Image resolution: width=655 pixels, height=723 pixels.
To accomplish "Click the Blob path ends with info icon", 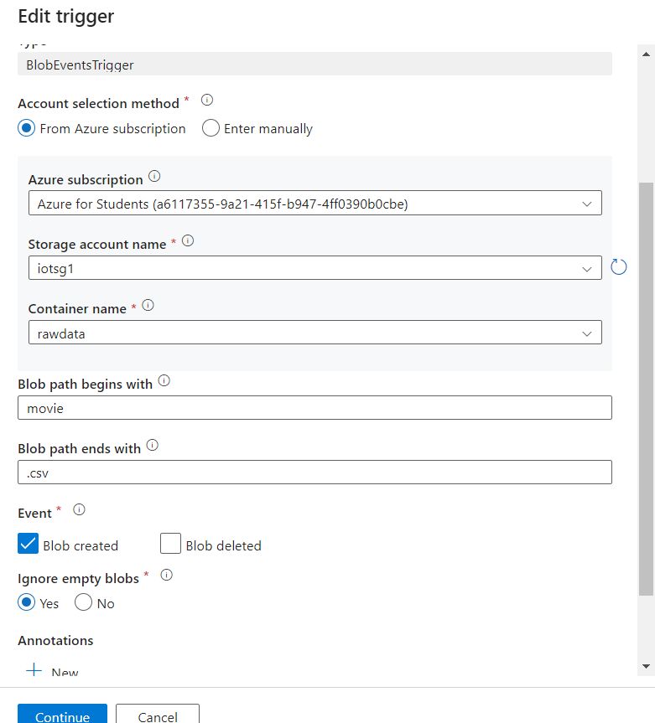I will [152, 444].
